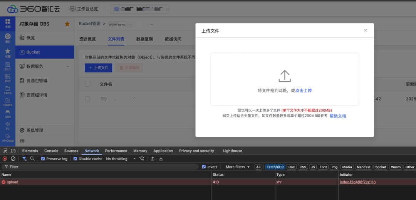Open the DevTools network search magnifier icon
The height and width of the screenshot is (200, 416).
click(x=32, y=159)
